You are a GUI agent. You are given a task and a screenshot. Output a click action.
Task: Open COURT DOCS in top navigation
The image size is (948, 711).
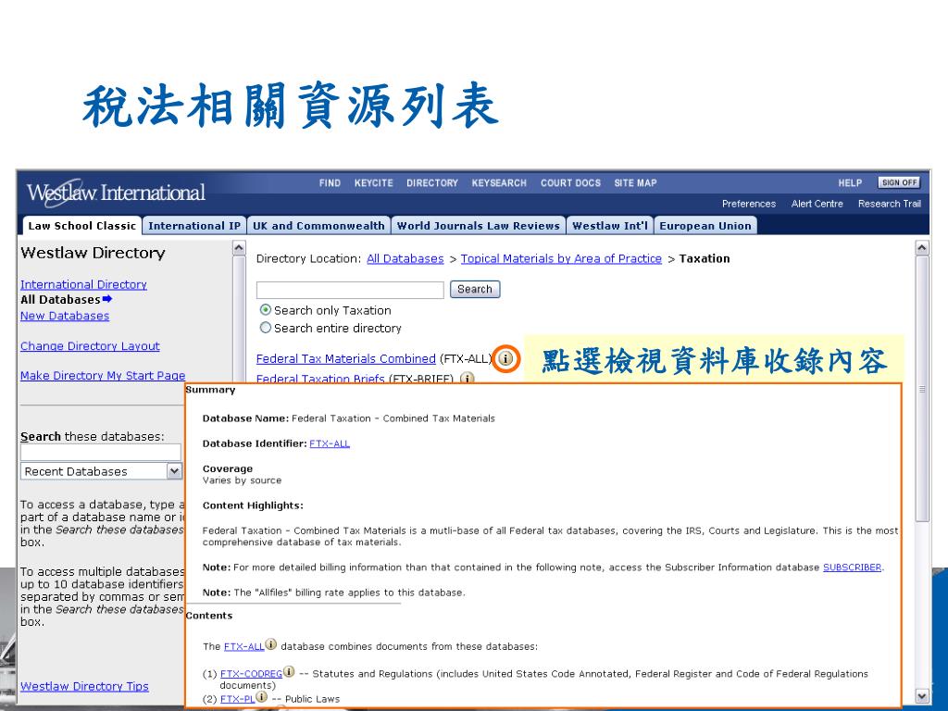[x=570, y=182]
